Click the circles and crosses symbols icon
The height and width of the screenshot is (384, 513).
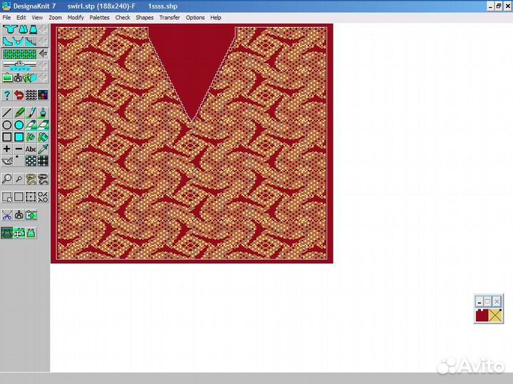pyautogui.click(x=43, y=197)
